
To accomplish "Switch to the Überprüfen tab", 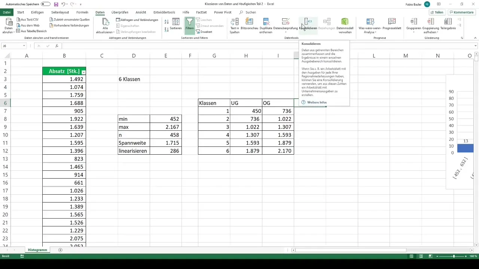I will click(120, 12).
